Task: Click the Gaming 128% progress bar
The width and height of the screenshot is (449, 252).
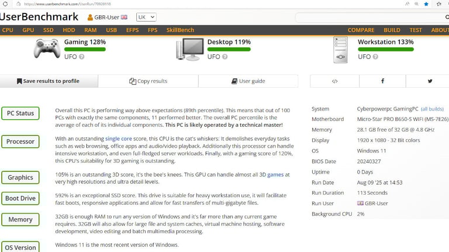Action: point(85,49)
